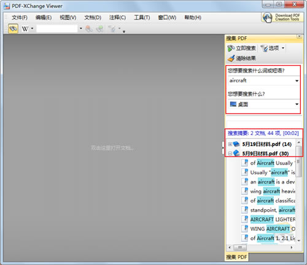Select result 'Usually "aircraft" is'
This screenshot has height=265, width=307.
273,172
